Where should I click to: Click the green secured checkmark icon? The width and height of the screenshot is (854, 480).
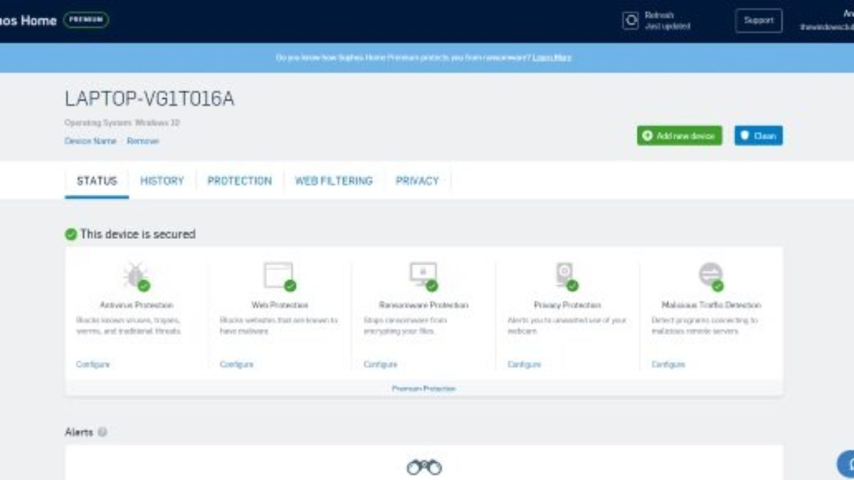(x=70, y=234)
